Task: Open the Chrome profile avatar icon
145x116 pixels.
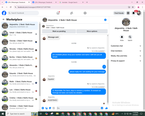Action: point(138,7)
